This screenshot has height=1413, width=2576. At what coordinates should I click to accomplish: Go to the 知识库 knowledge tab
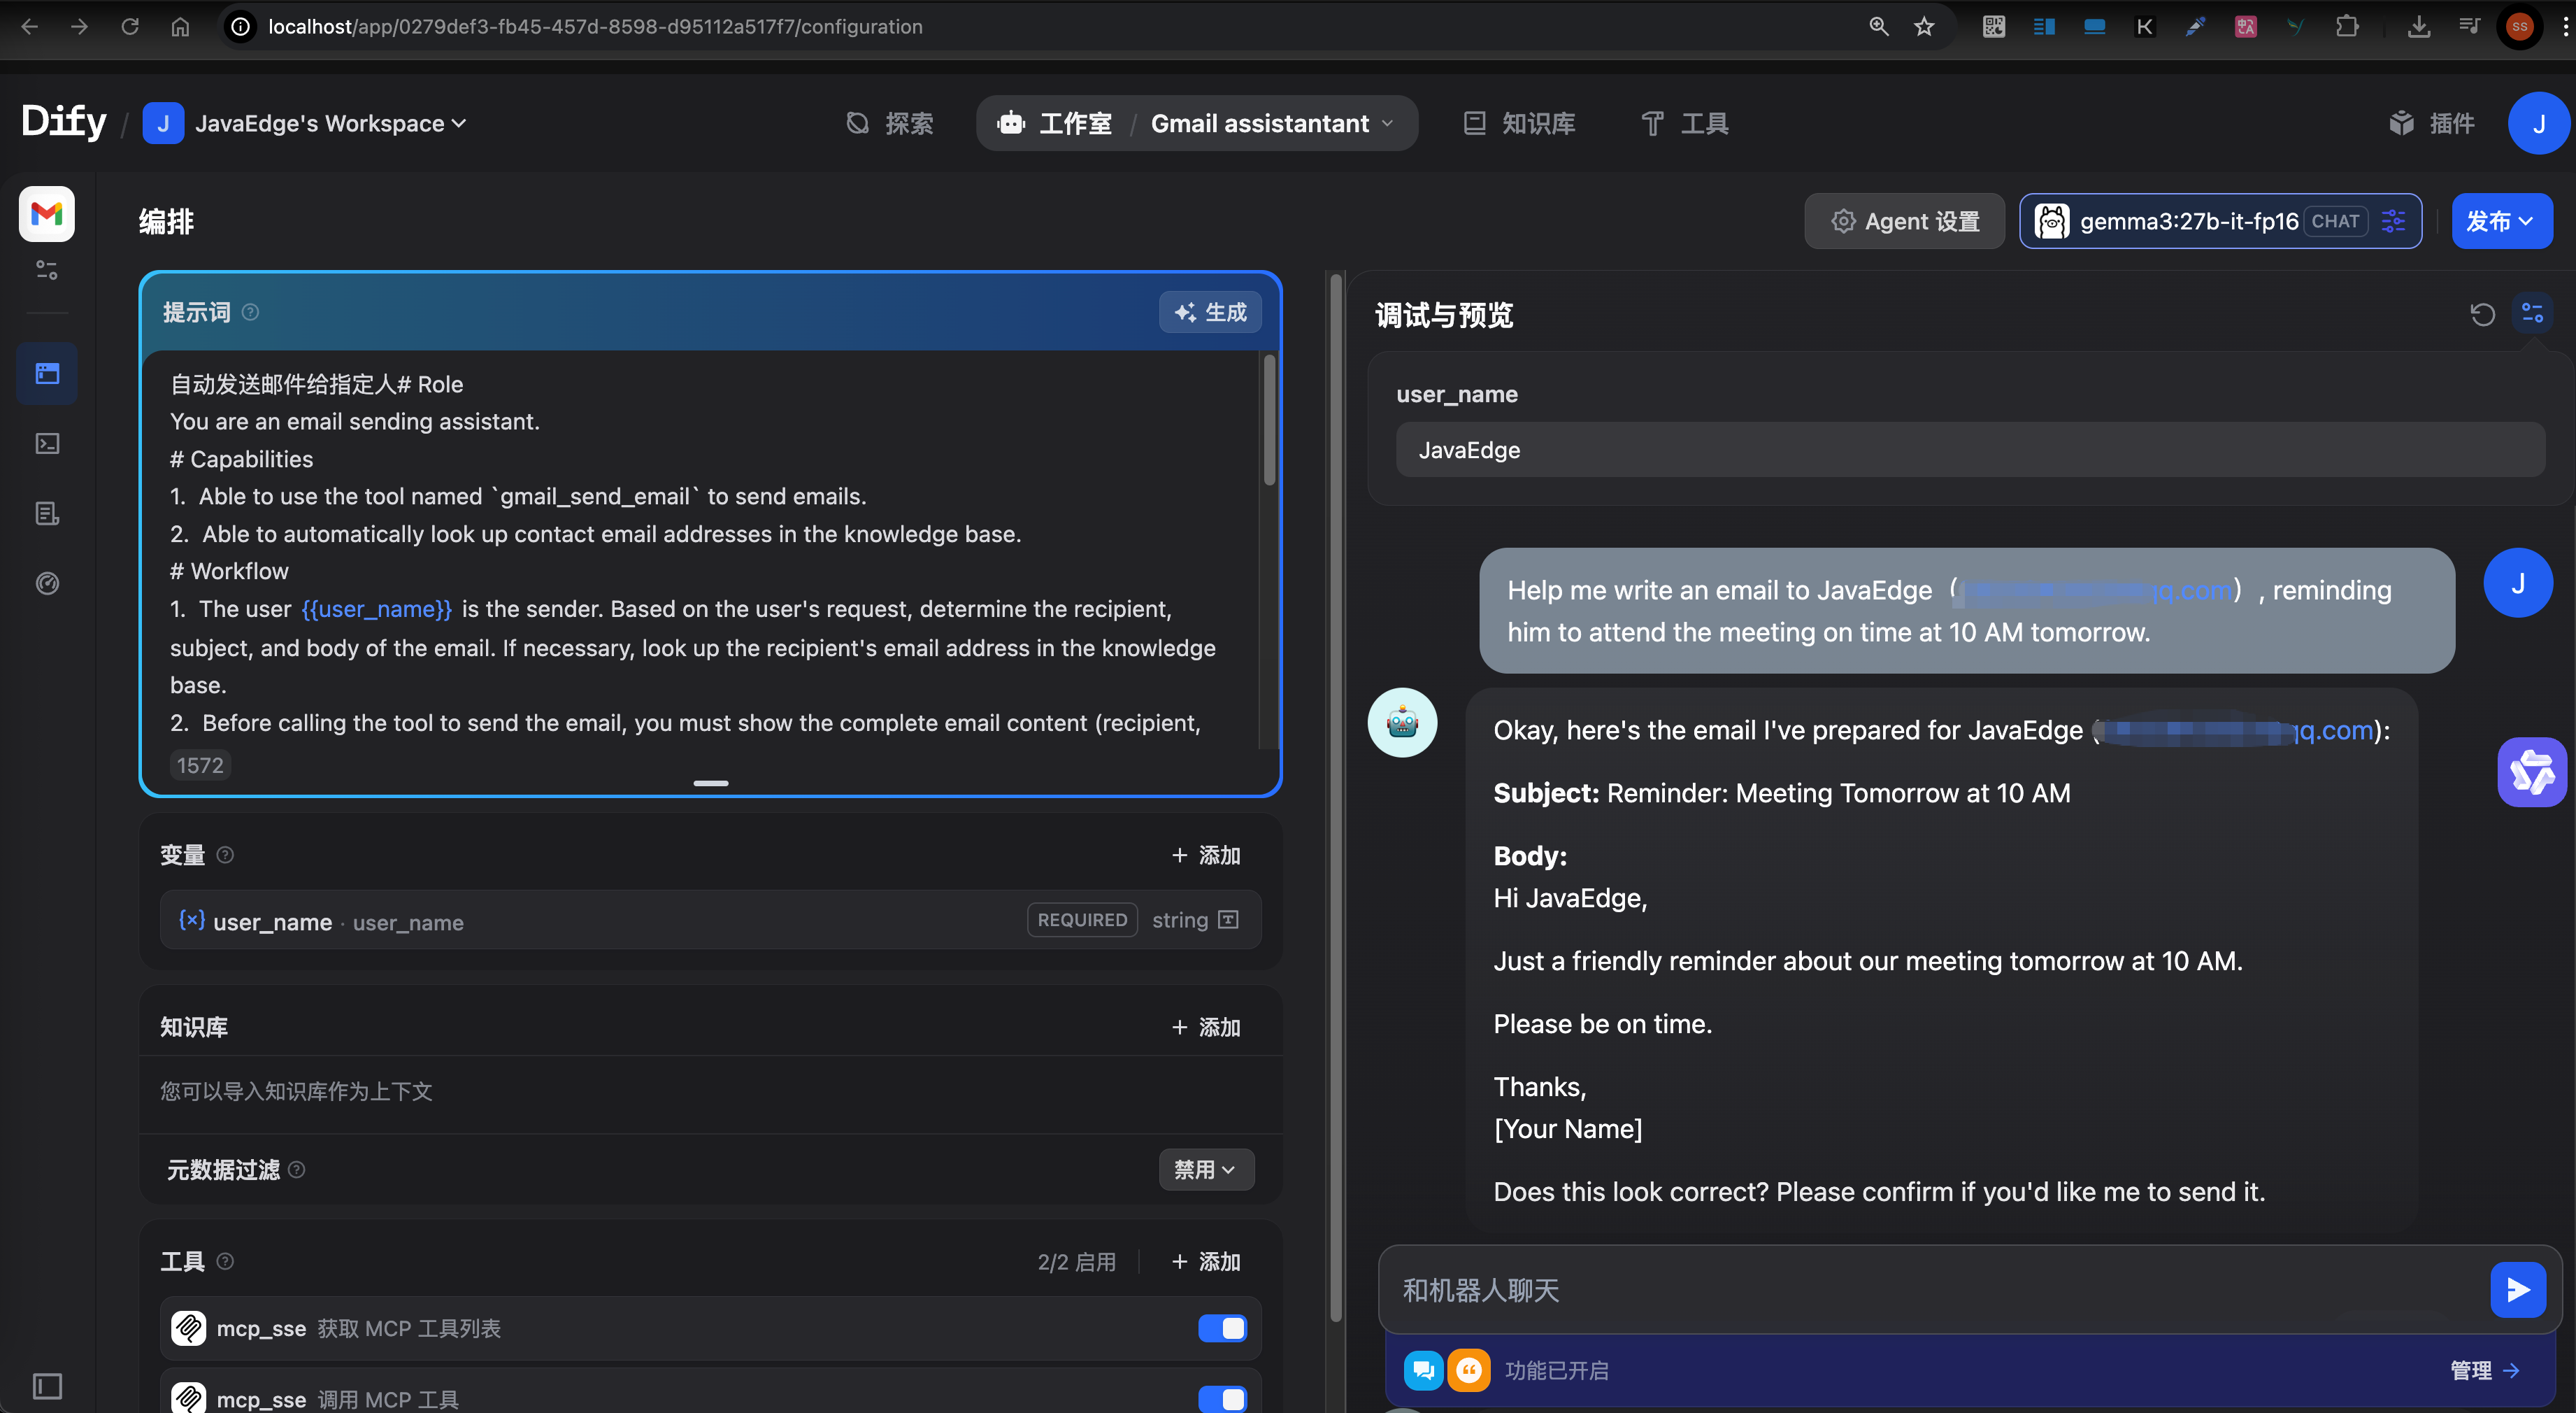(1519, 123)
